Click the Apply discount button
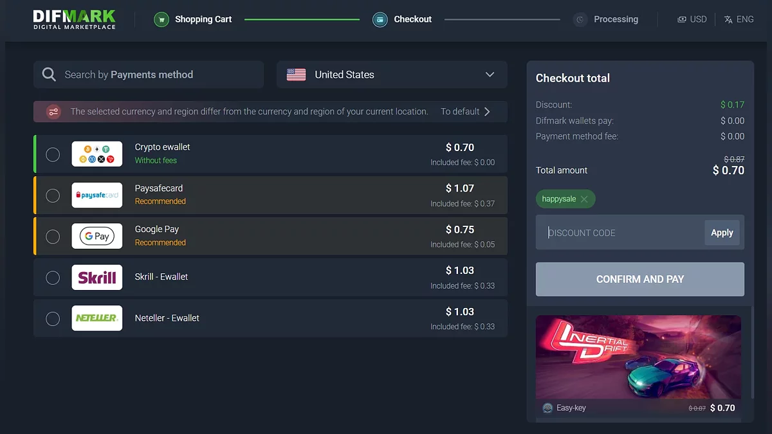 [x=722, y=233]
